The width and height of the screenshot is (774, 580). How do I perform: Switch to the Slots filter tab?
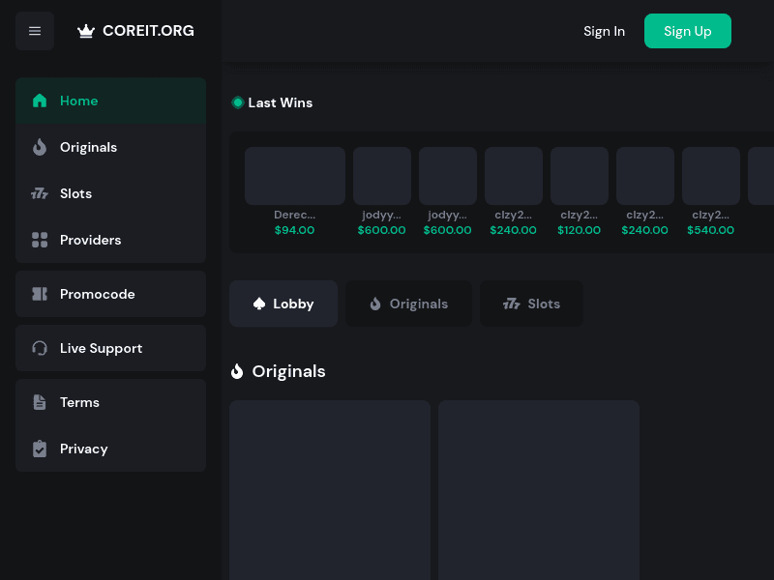point(531,303)
